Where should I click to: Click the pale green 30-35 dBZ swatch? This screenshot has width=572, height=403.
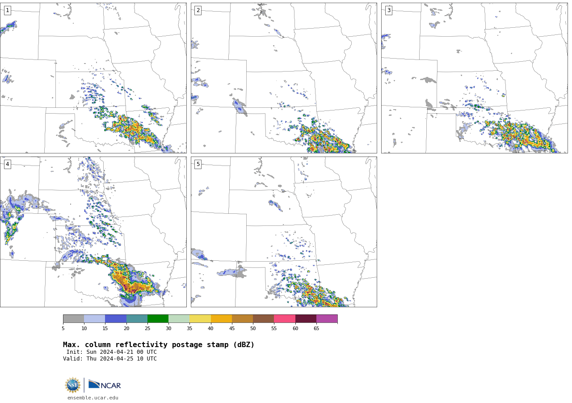179,319
